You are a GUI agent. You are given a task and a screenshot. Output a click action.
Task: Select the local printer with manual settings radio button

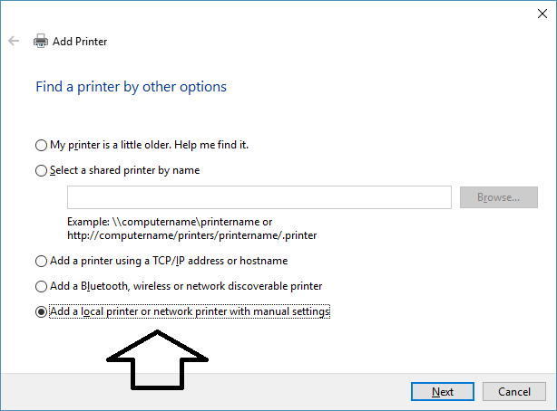click(x=41, y=311)
